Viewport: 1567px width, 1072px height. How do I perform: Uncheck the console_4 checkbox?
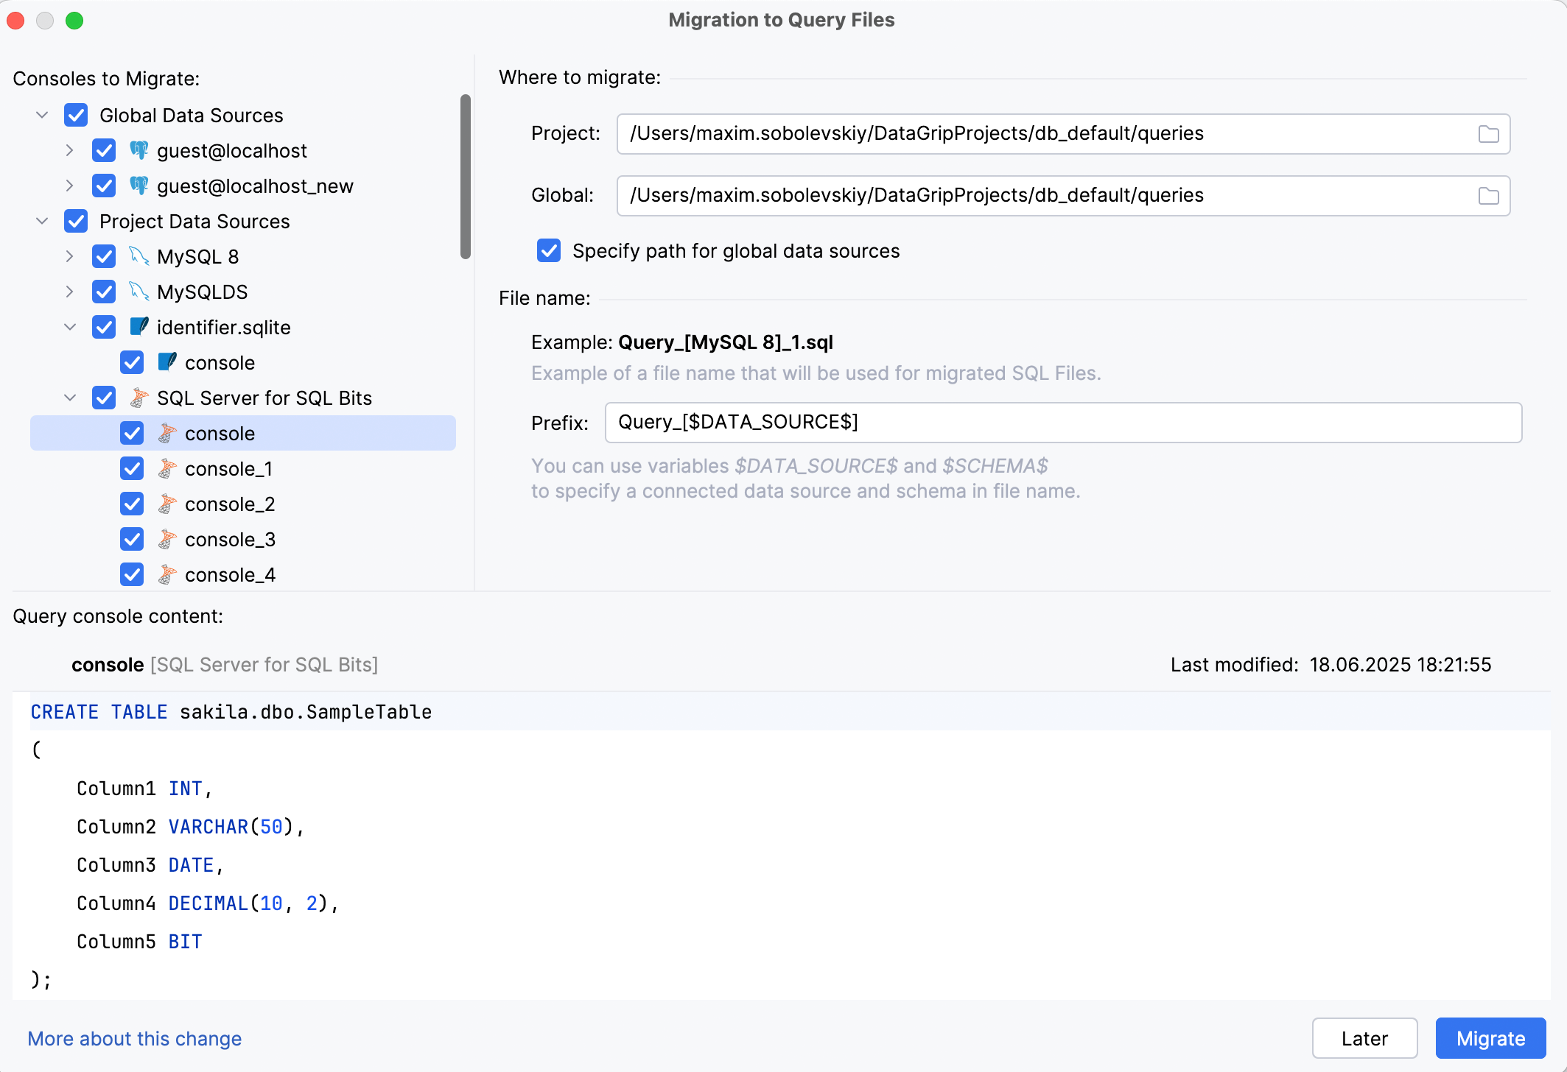(x=132, y=575)
